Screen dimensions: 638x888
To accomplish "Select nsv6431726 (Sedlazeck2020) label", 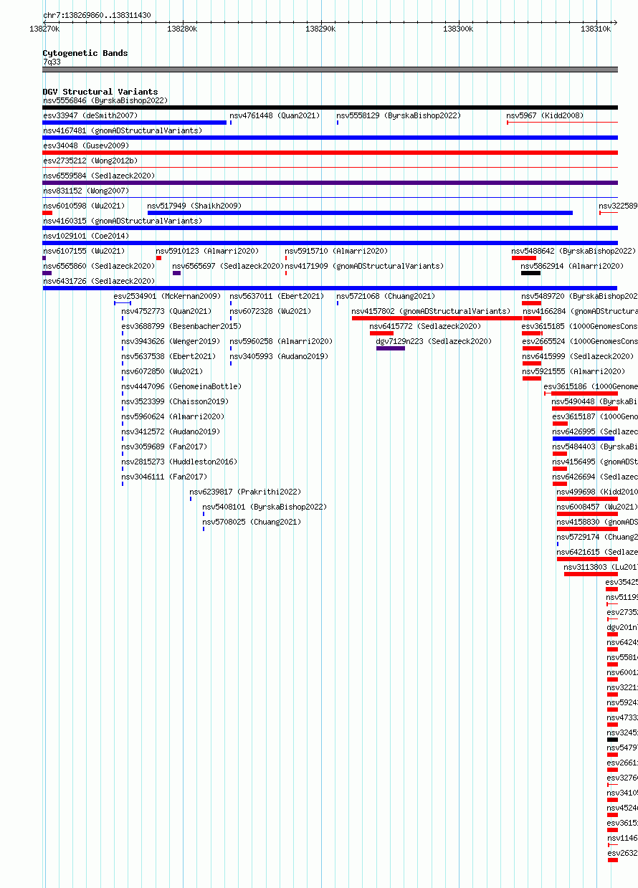I will 99,282.
